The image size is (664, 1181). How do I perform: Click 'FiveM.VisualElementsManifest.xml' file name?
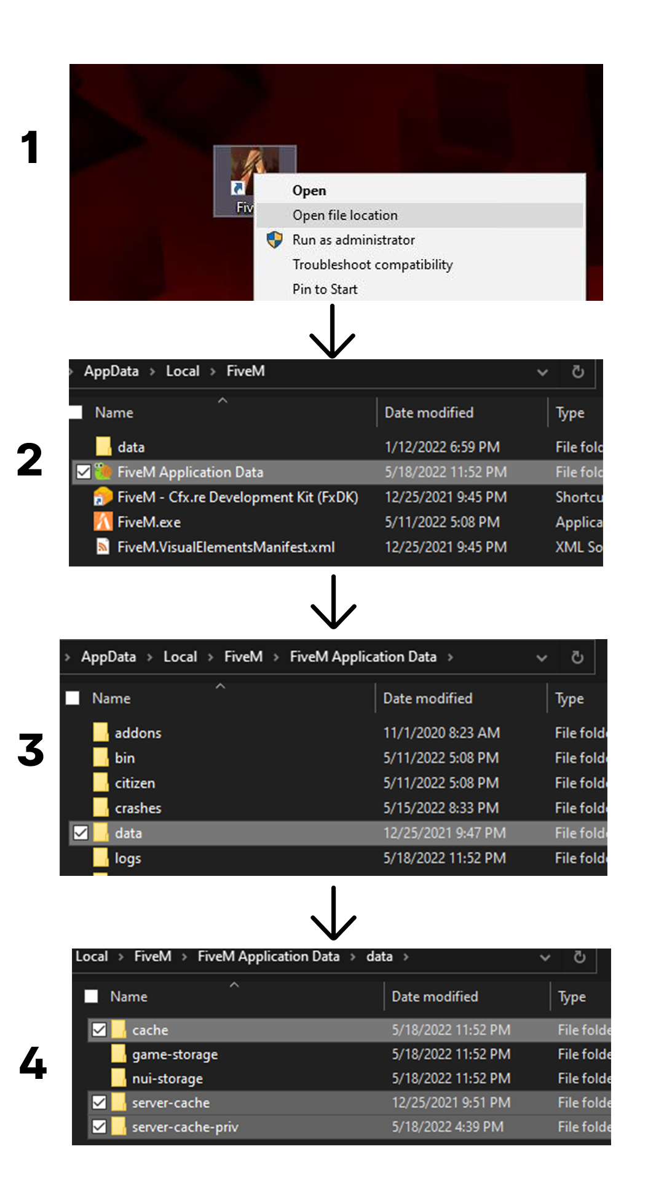(x=226, y=547)
